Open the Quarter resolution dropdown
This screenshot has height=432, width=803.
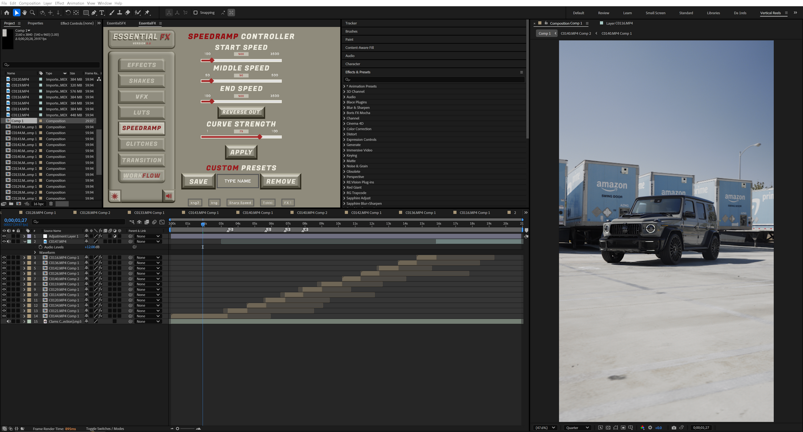tap(577, 428)
